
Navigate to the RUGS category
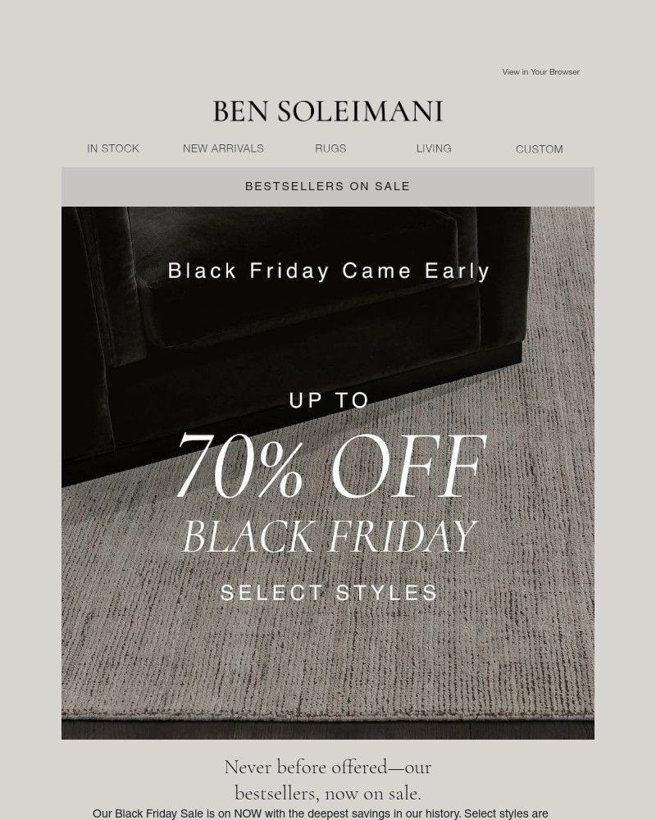330,149
